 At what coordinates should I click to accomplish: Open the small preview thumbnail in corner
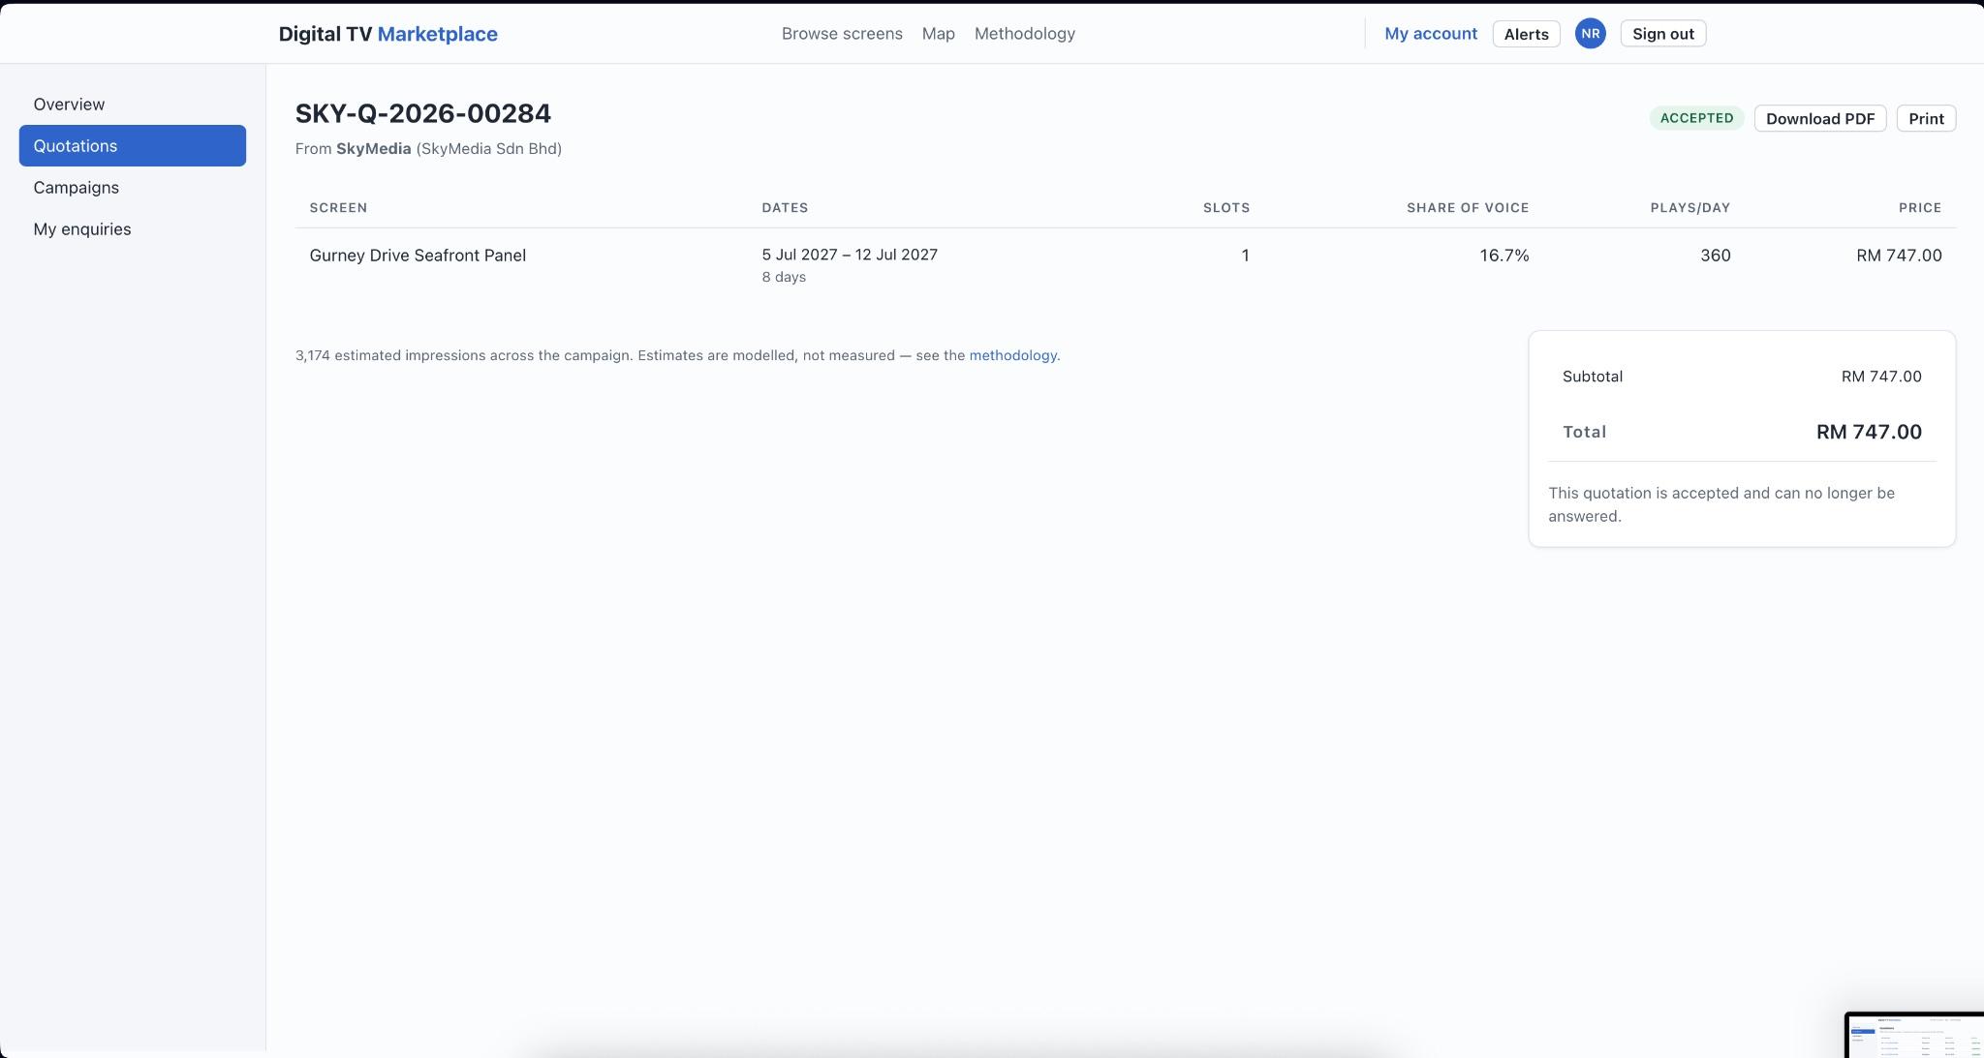tap(1914, 1035)
